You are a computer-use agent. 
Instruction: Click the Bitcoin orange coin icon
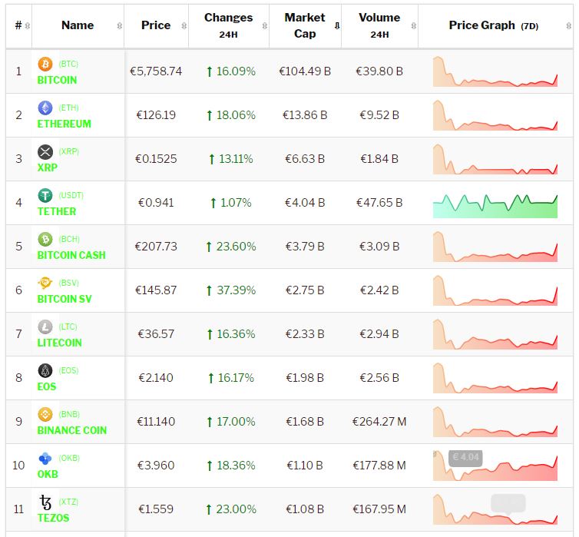pyautogui.click(x=45, y=64)
